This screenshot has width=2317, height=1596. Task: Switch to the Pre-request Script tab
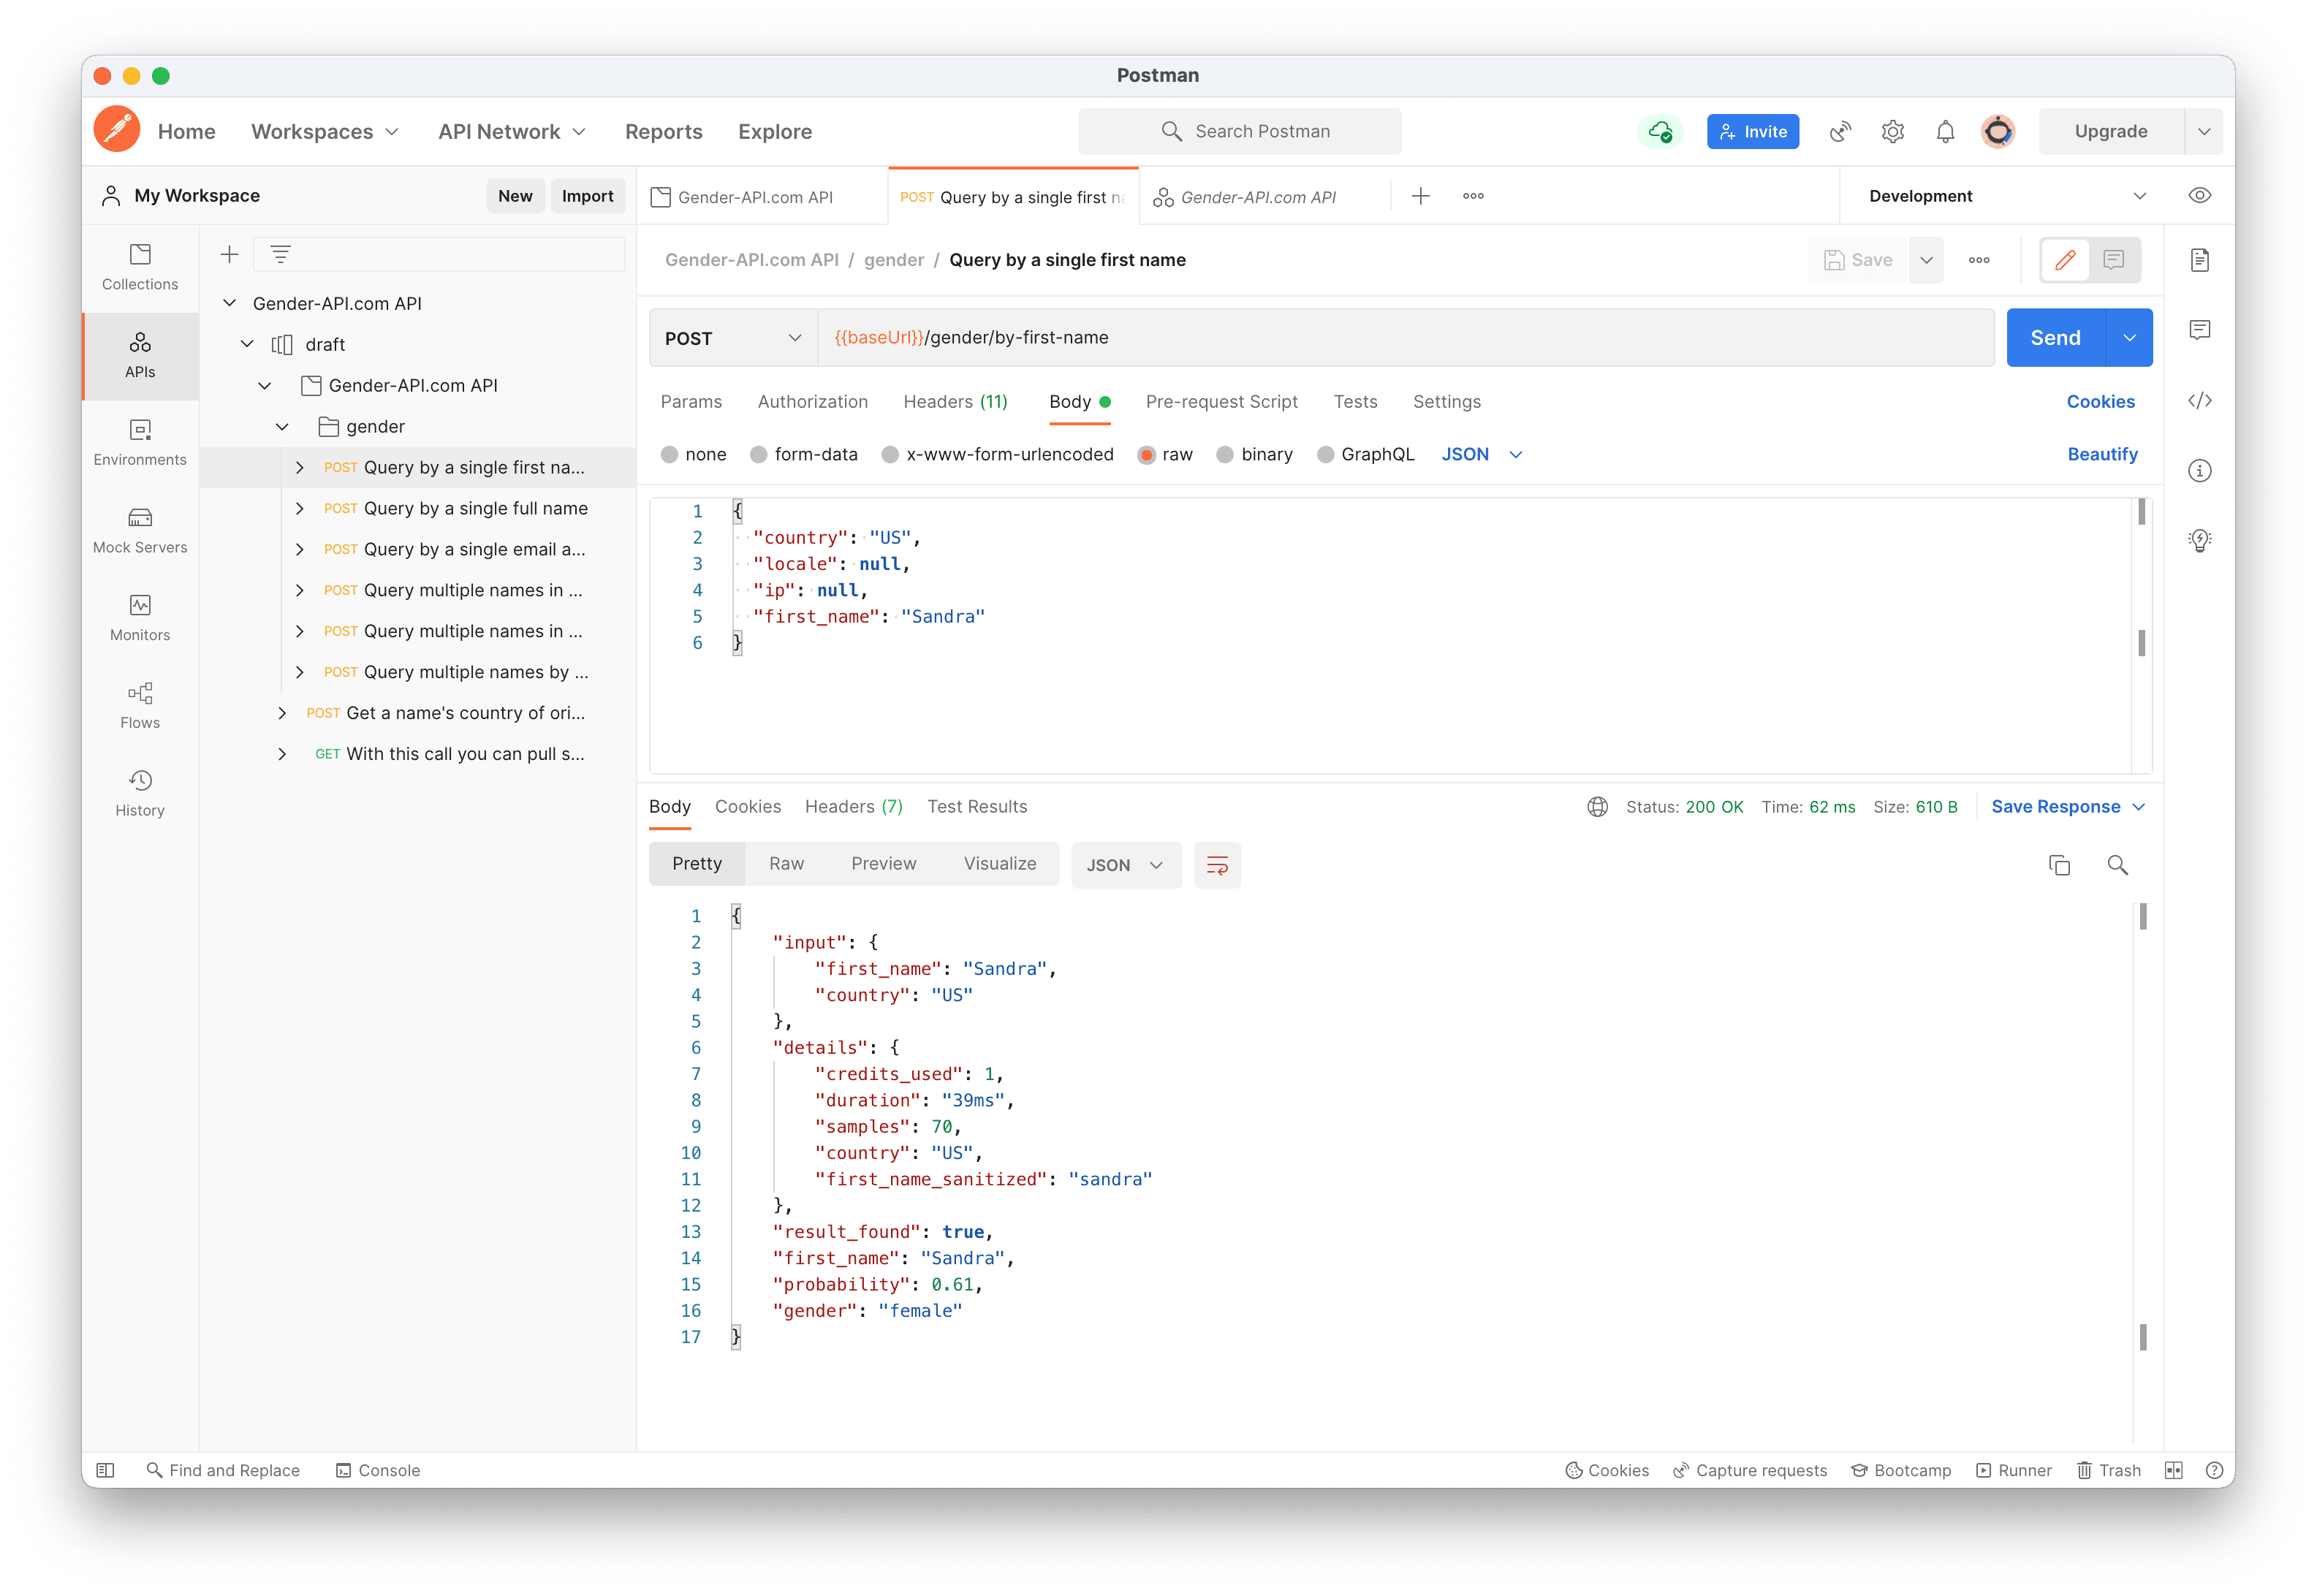[x=1220, y=401]
